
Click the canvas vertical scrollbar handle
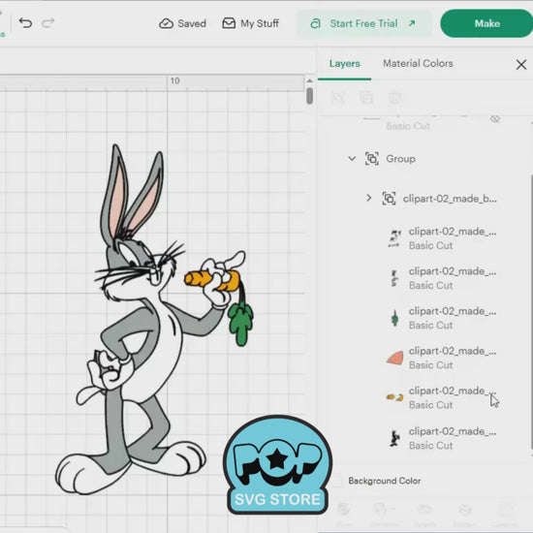[x=309, y=96]
